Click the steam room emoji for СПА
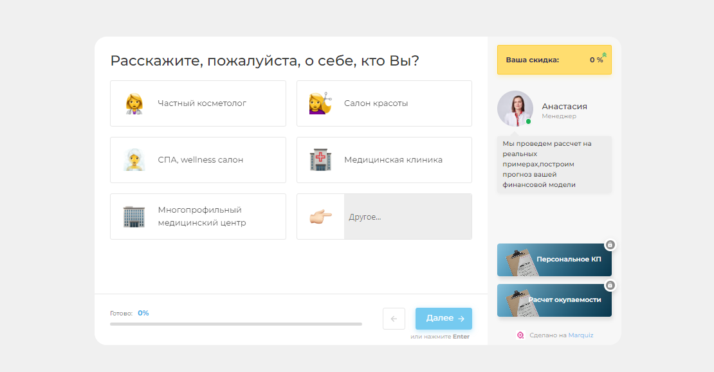The height and width of the screenshot is (372, 714). (134, 159)
